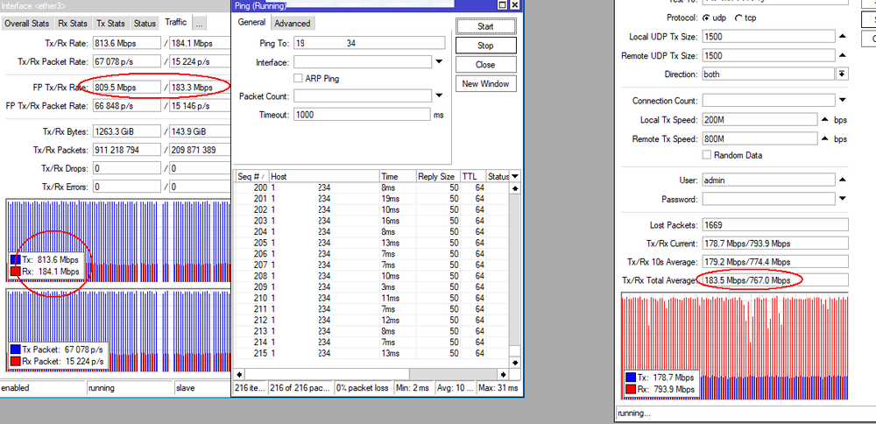Sort ping results by TTL column
The height and width of the screenshot is (424, 876).
tap(473, 177)
